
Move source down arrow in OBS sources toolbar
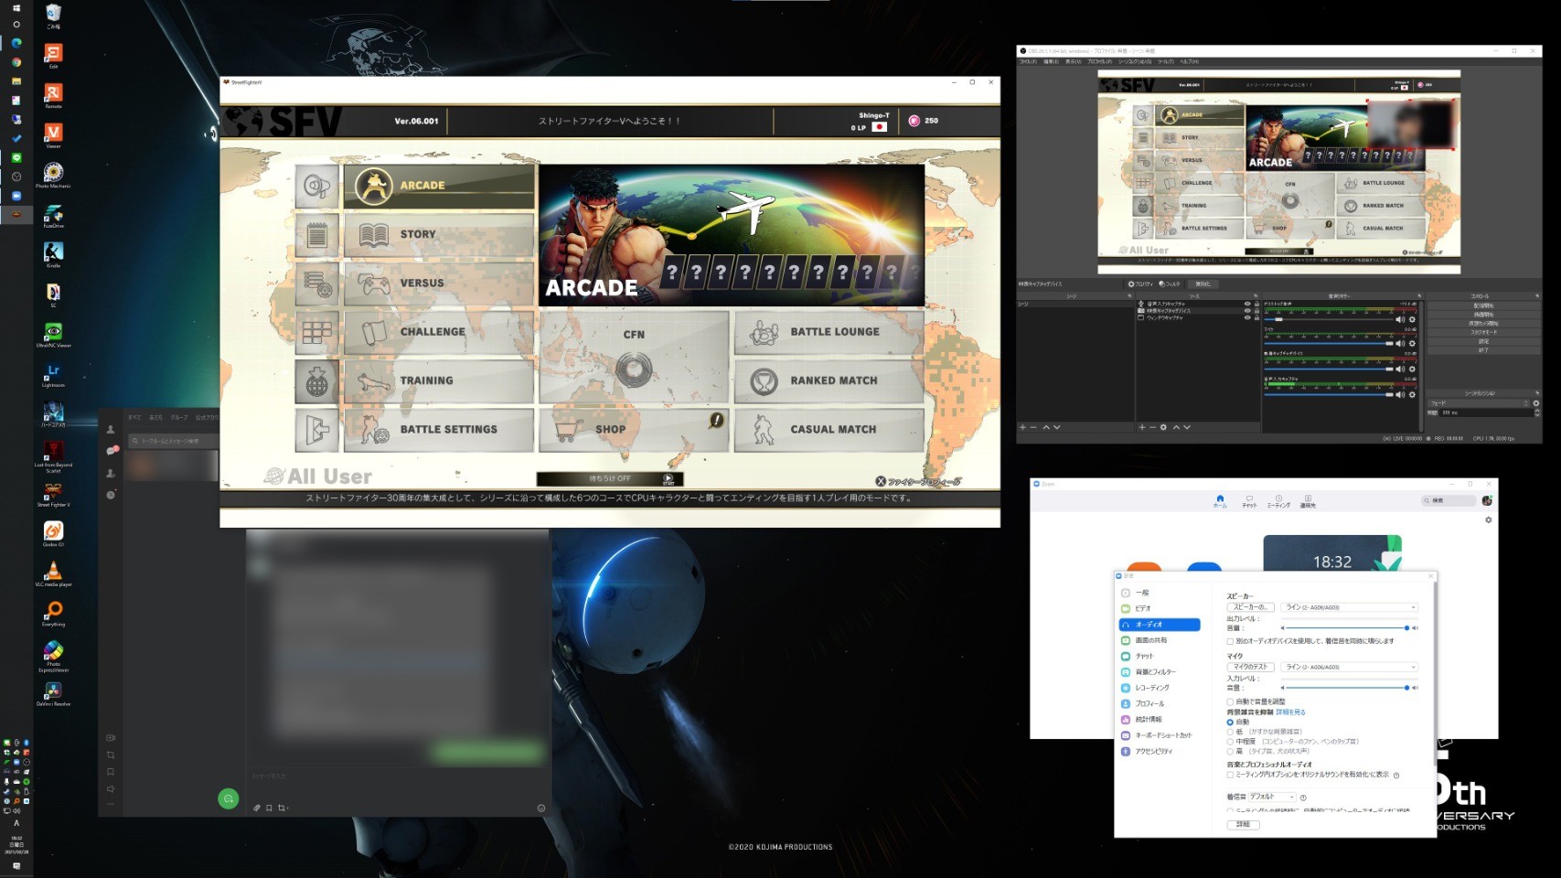pos(1187,427)
